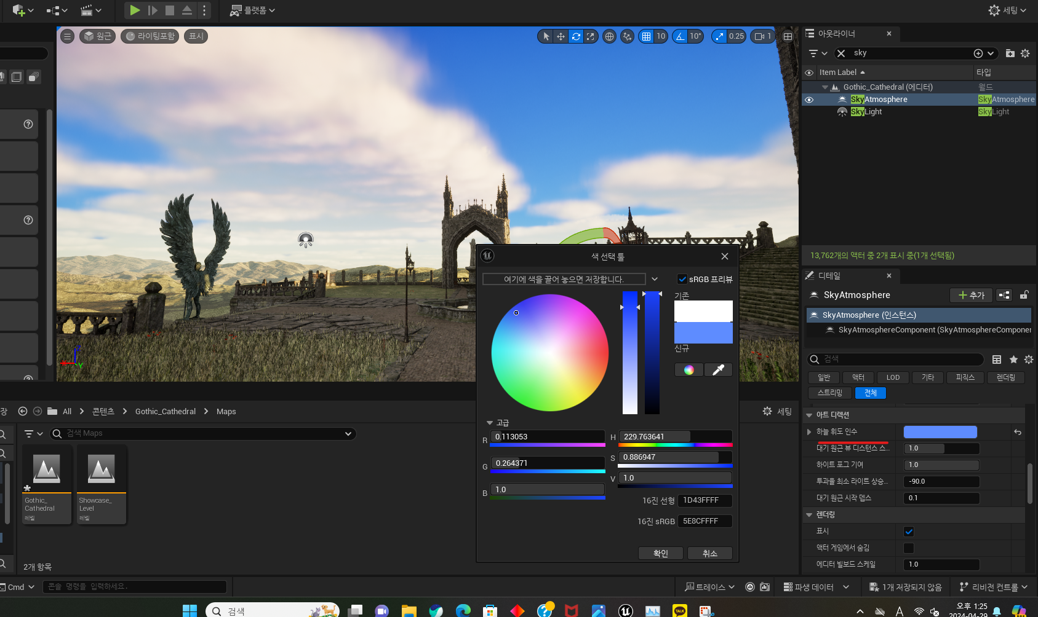Toggle world/local coordinate globe icon
1038x617 pixels.
click(x=609, y=36)
